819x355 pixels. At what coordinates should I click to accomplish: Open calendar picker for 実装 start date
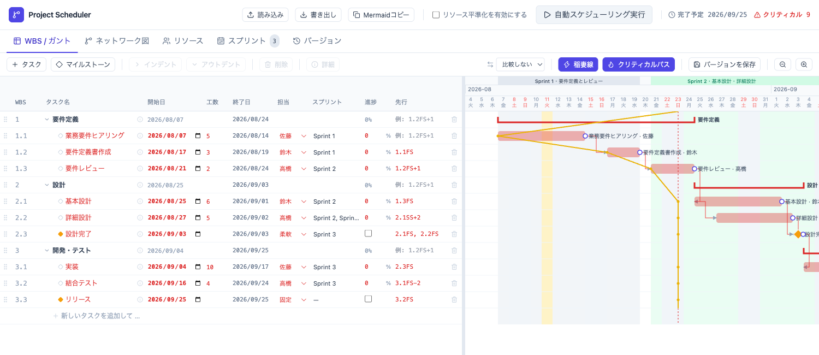pos(198,267)
